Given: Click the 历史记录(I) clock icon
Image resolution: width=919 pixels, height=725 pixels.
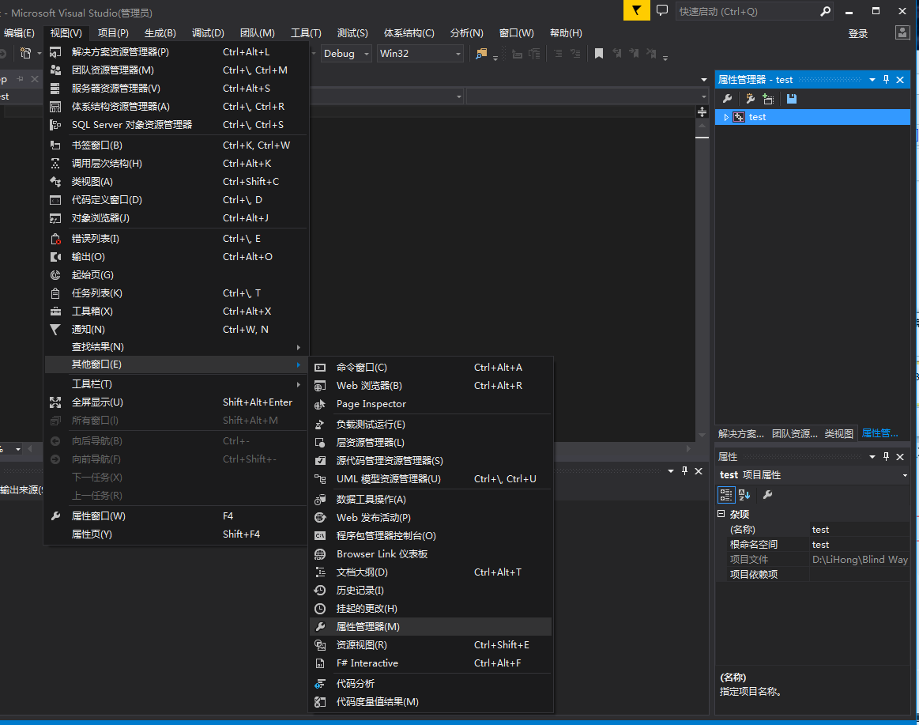Looking at the screenshot, I should pos(320,590).
